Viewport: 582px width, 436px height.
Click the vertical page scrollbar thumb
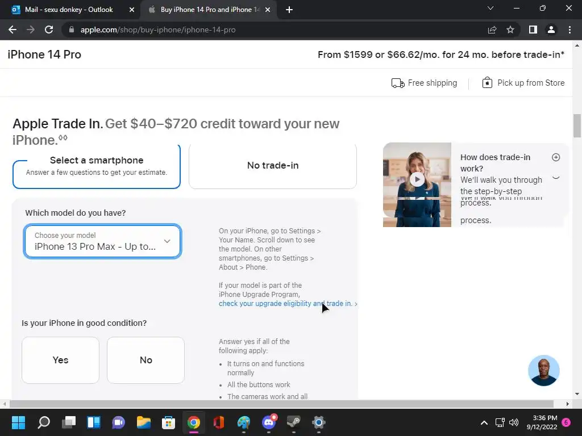pyautogui.click(x=577, y=125)
